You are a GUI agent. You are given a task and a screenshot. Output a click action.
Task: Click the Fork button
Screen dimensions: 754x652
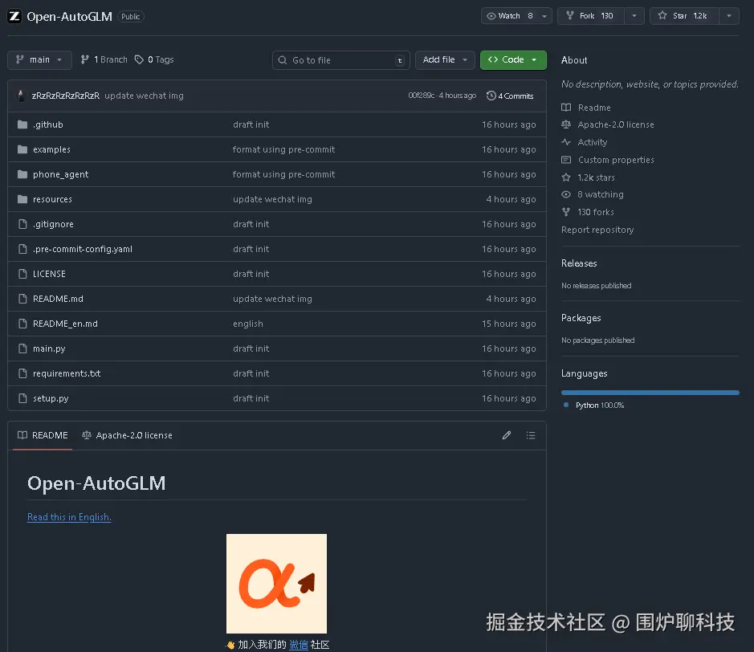[x=591, y=16]
